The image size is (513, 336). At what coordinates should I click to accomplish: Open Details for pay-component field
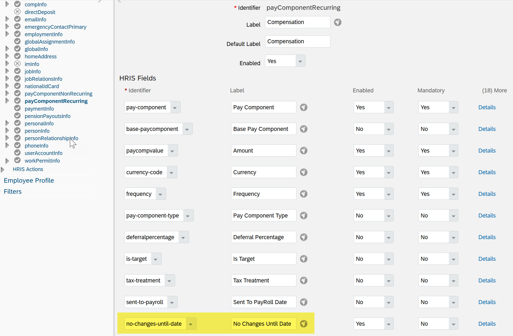pos(487,107)
